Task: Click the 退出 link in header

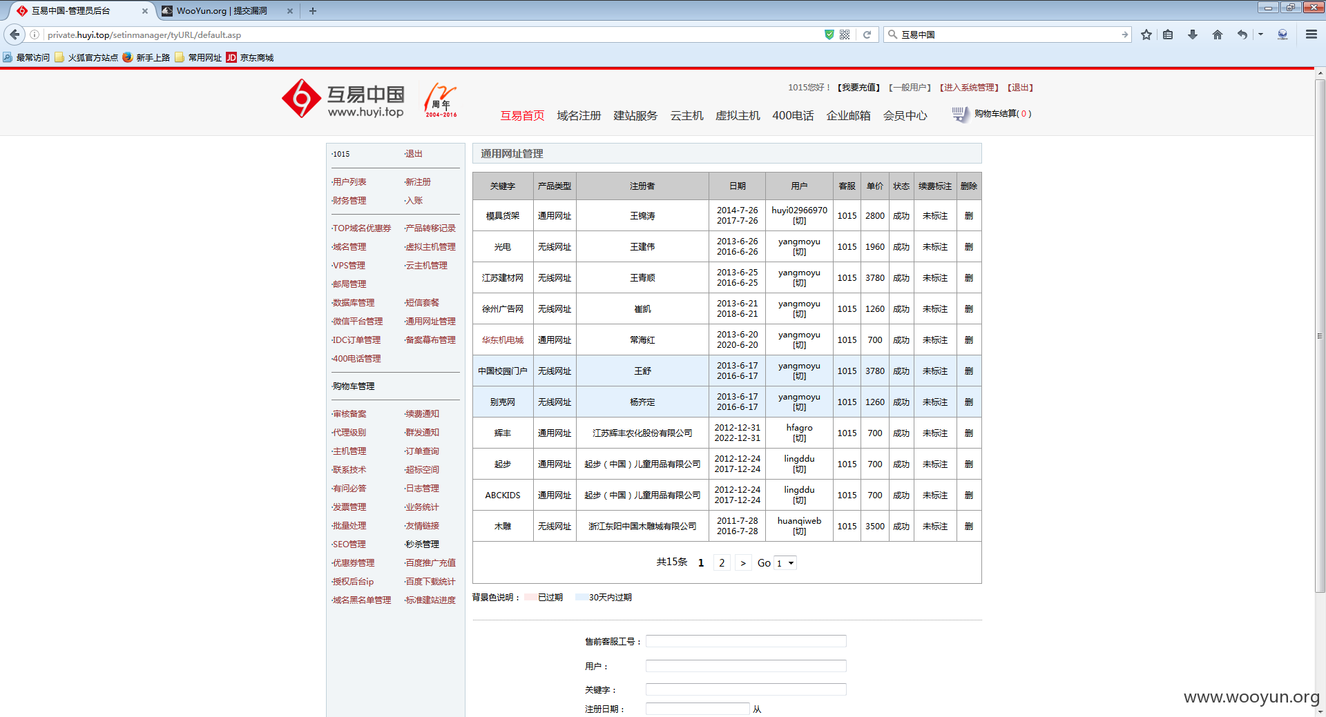Action: (x=1020, y=88)
